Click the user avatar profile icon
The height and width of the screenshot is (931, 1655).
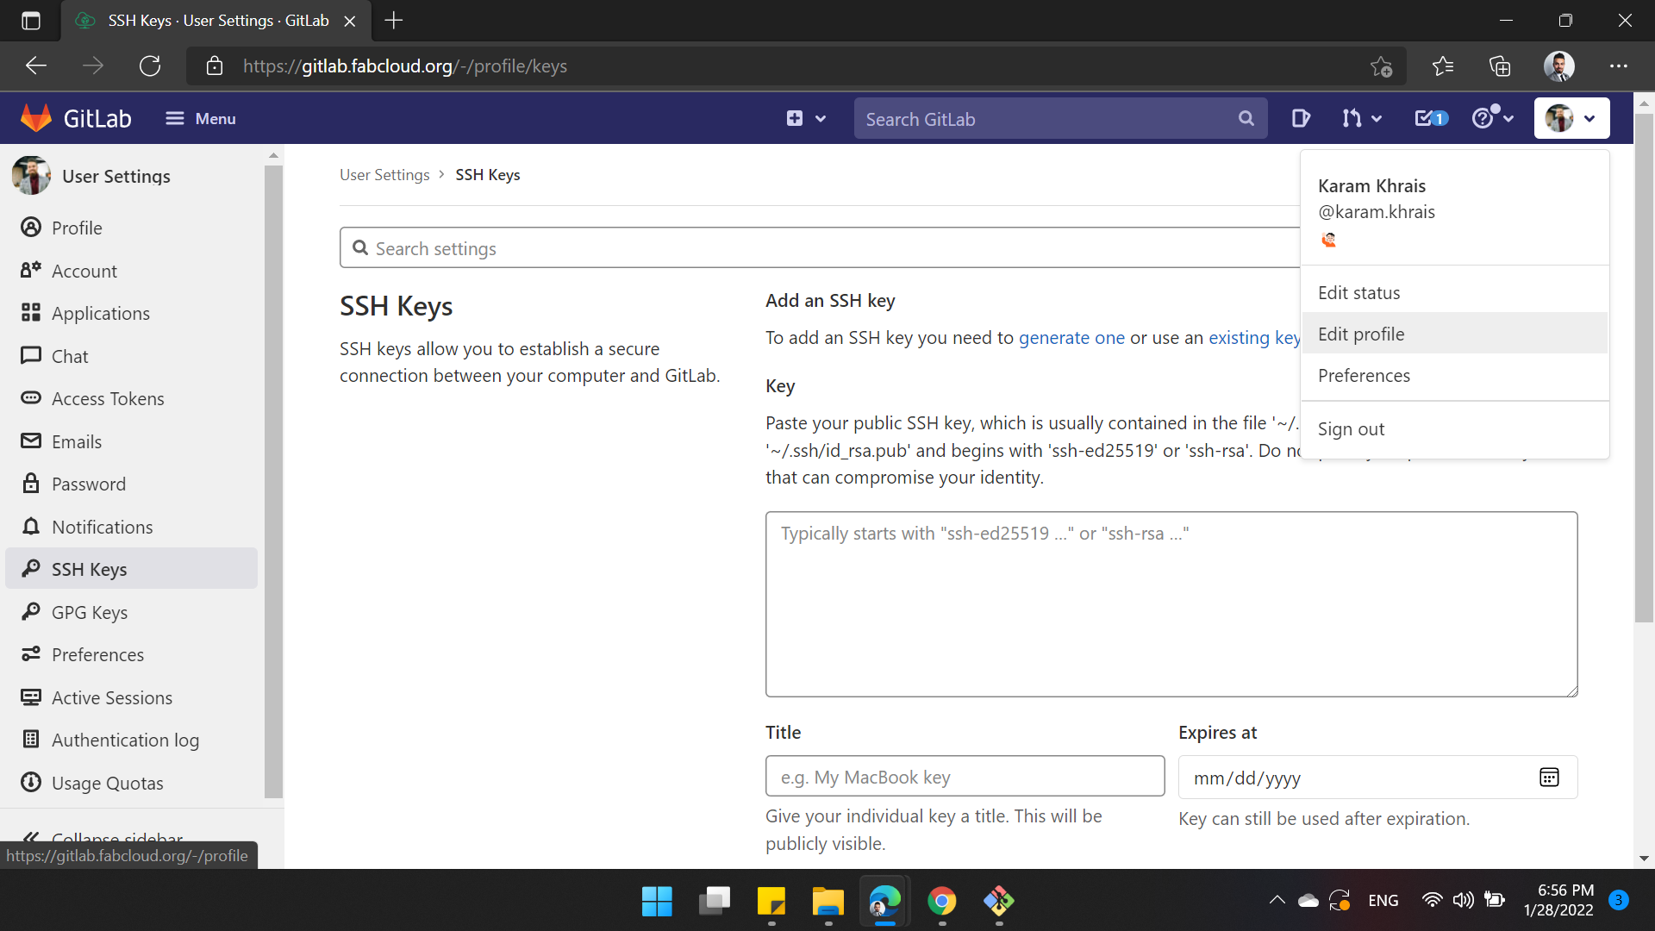coord(1559,118)
